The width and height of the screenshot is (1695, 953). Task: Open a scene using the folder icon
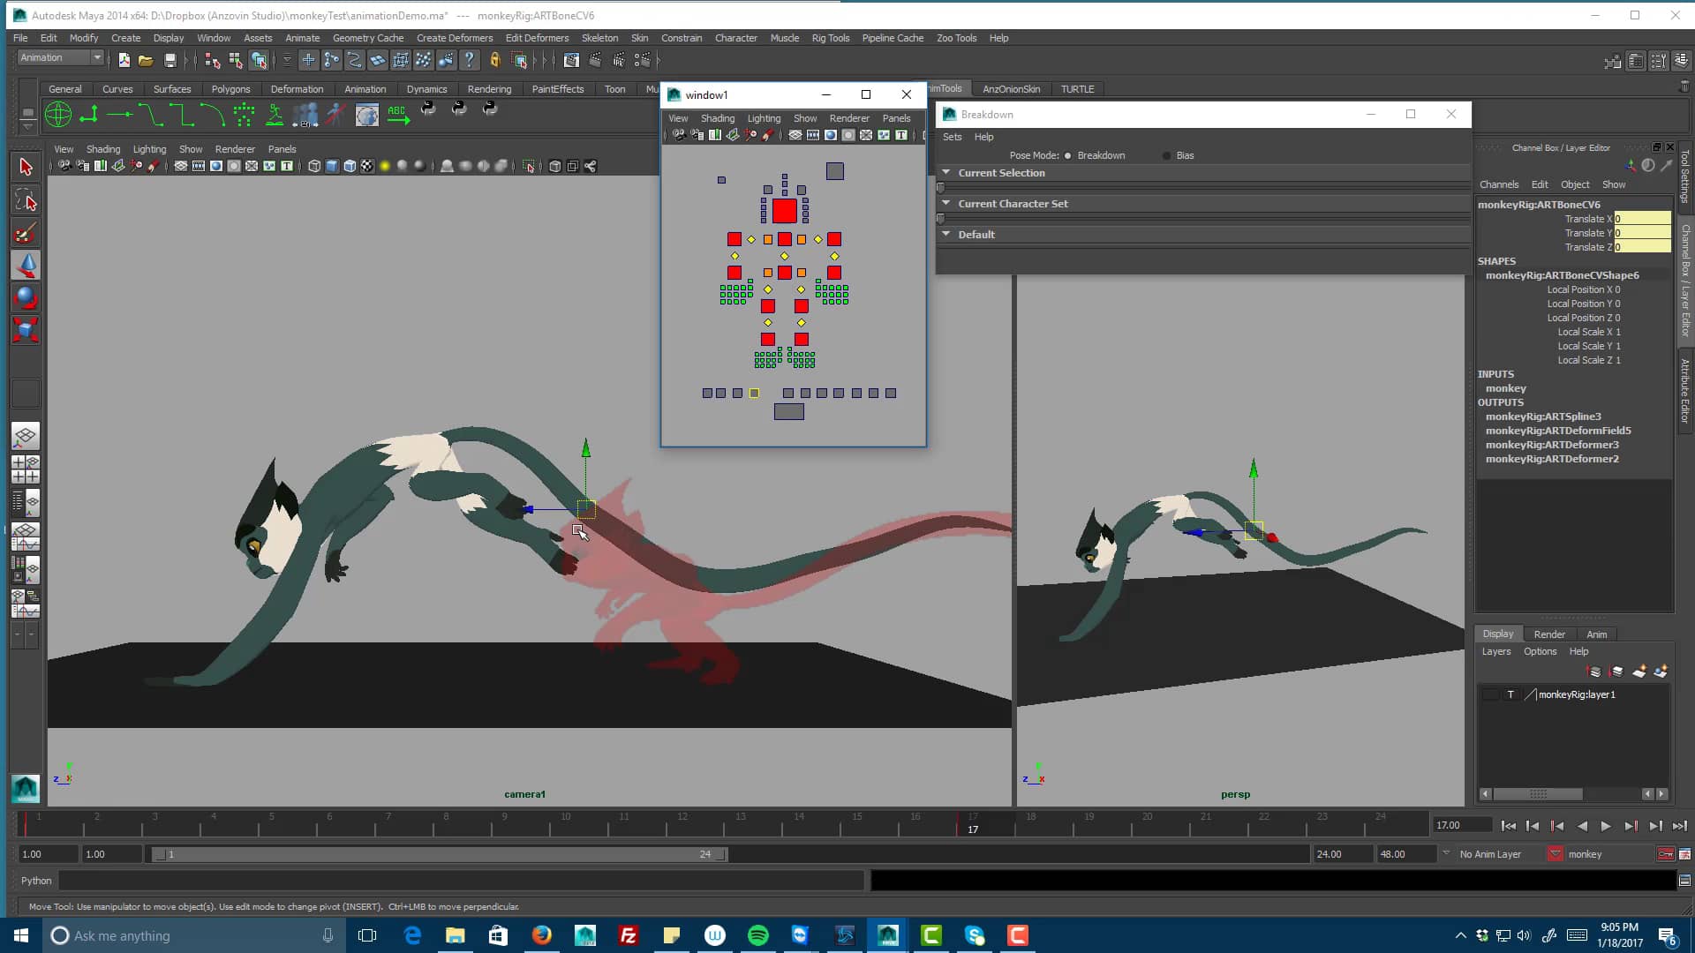click(147, 60)
